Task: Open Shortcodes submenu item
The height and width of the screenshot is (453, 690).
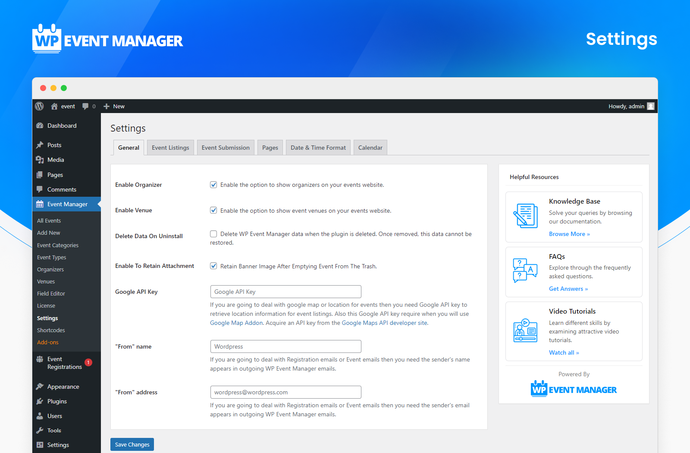Action: click(x=51, y=330)
